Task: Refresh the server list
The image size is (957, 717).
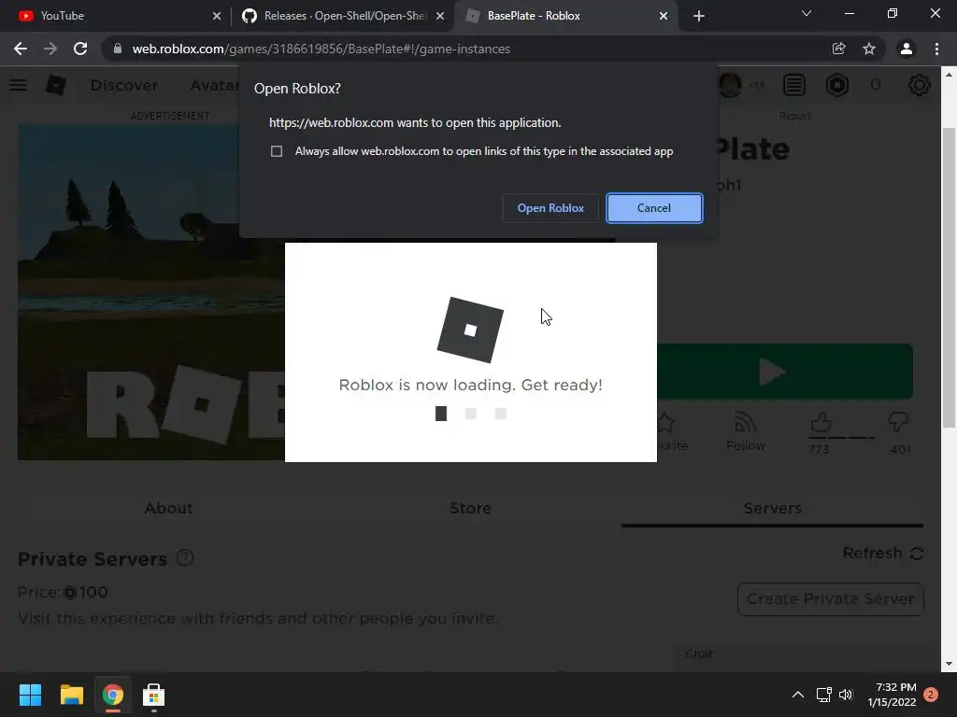Action: (883, 553)
